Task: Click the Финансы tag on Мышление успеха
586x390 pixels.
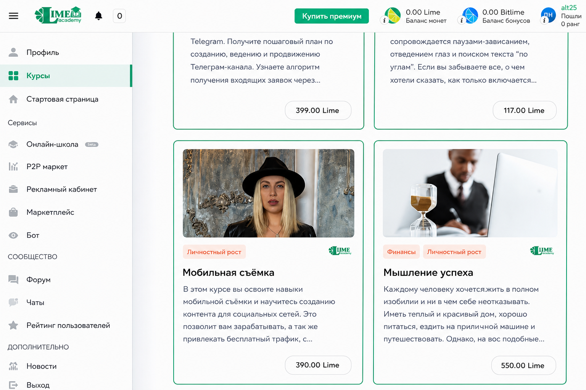Action: click(x=401, y=252)
